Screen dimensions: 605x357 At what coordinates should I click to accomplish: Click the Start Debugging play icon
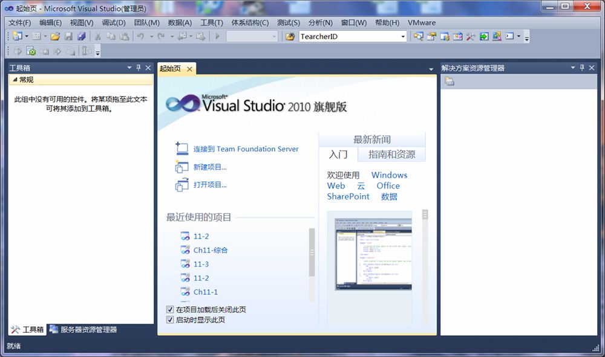[217, 36]
